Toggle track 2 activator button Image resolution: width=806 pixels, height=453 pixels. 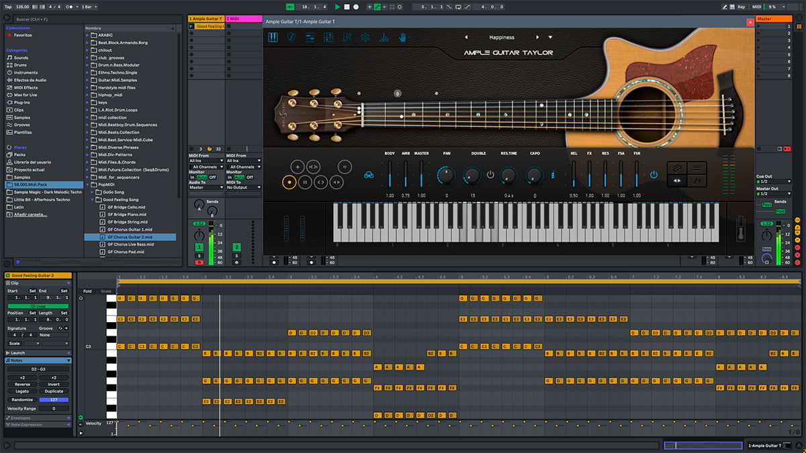pyautogui.click(x=236, y=247)
